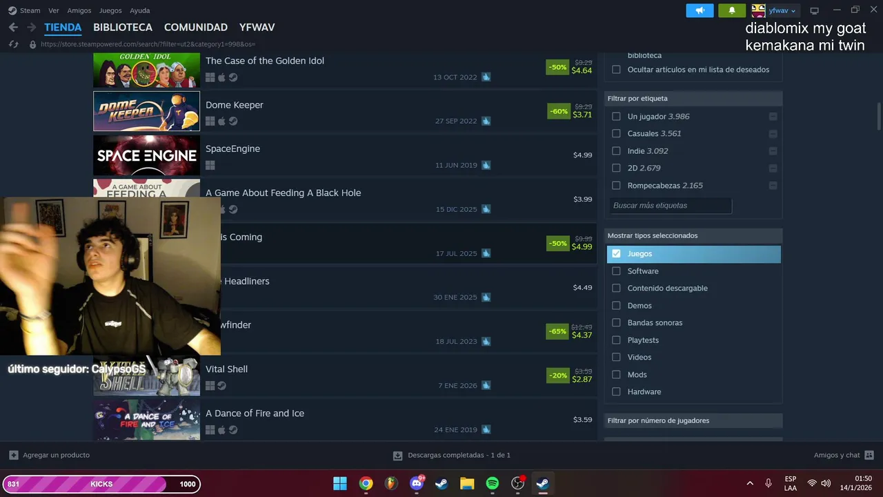
Task: Open the Windows Start menu
Action: click(x=340, y=483)
